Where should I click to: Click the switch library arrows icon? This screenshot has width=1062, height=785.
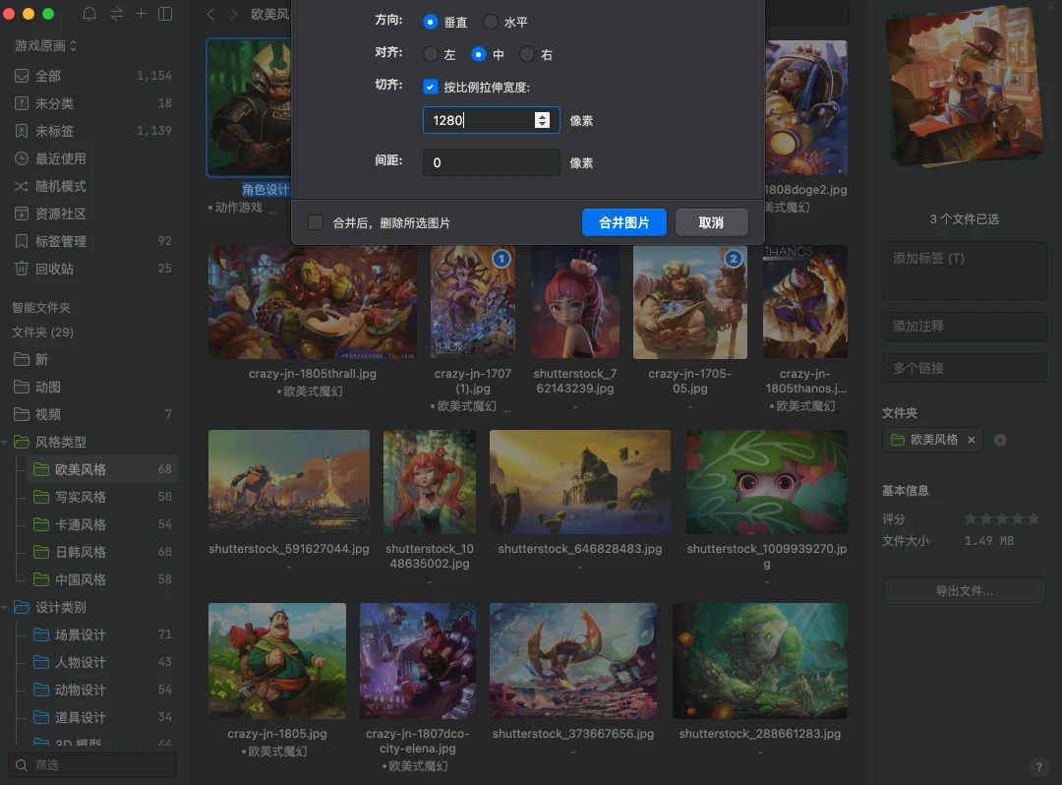click(x=116, y=14)
